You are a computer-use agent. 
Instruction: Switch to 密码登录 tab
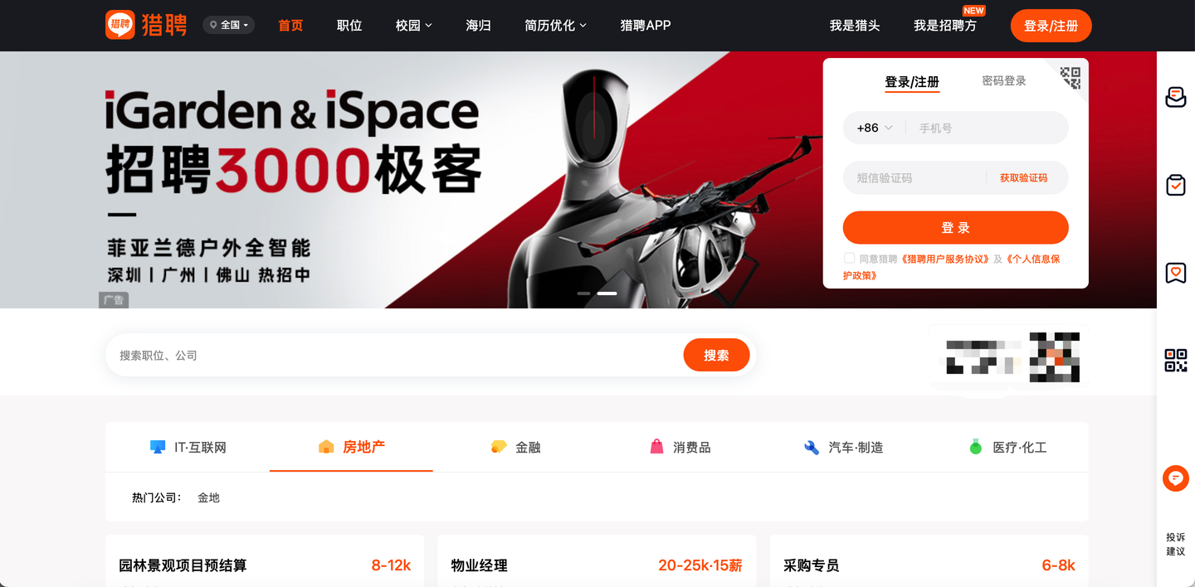coord(1004,81)
